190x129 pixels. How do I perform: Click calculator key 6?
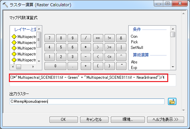click(73, 47)
